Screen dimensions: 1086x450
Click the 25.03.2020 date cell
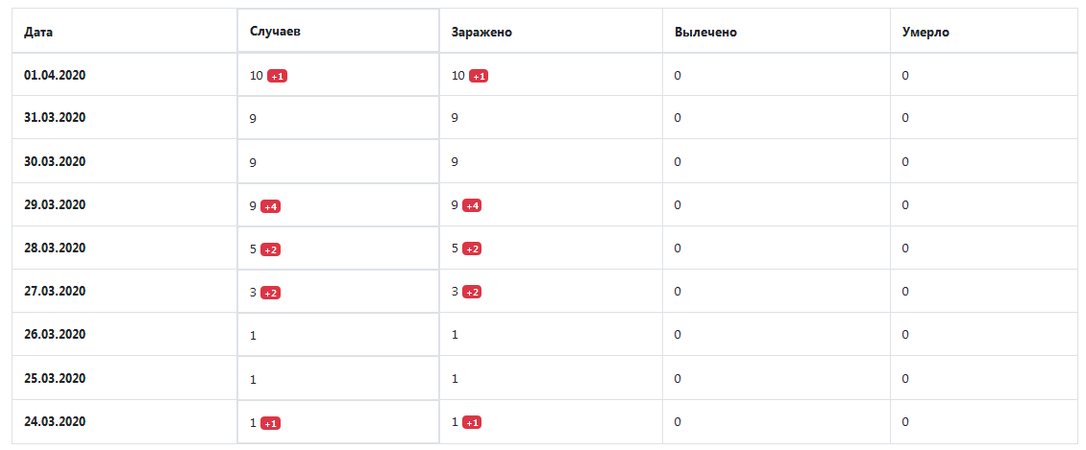point(55,378)
